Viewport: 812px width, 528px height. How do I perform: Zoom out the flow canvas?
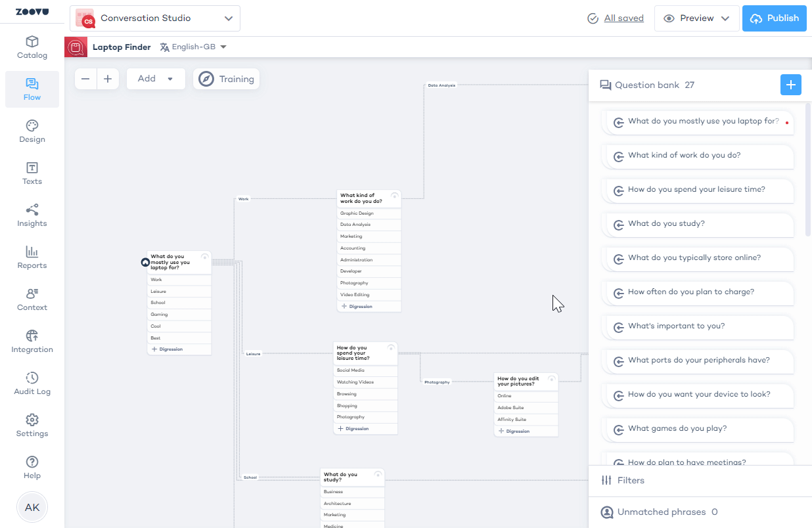coord(85,79)
